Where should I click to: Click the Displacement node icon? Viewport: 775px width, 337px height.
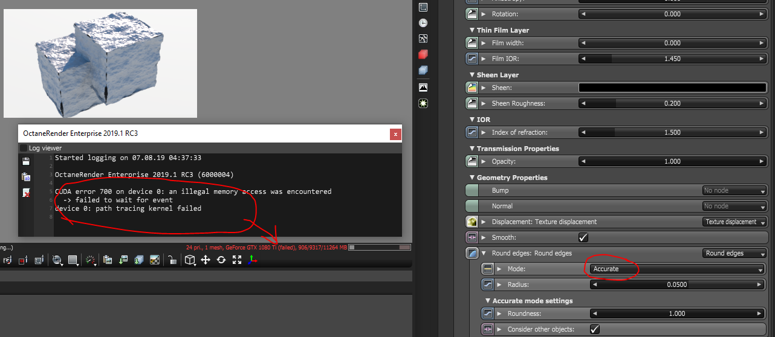point(472,222)
